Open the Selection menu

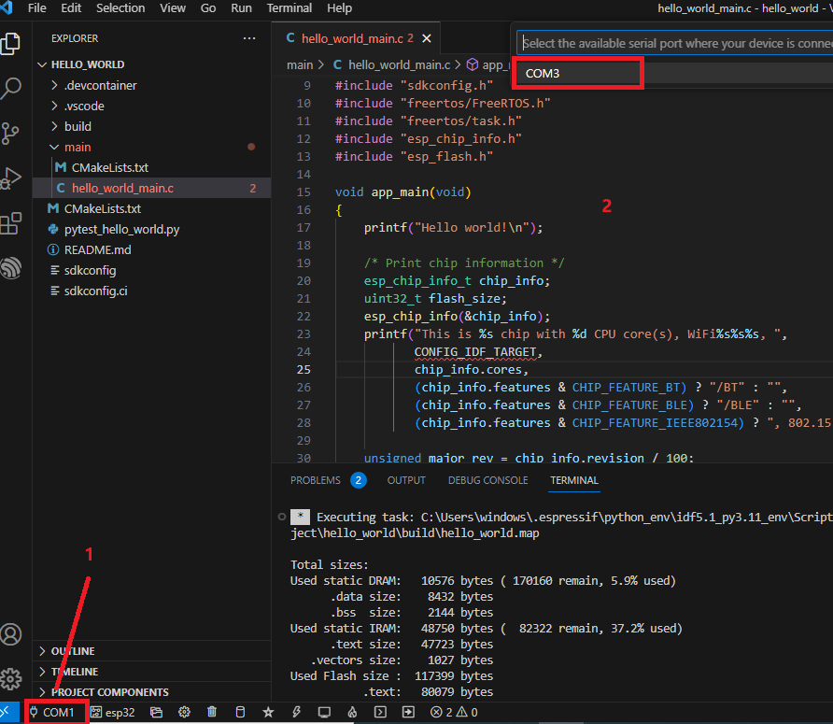coord(120,8)
